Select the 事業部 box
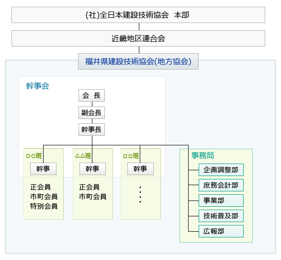This screenshot has height=260, width=281. (221, 201)
